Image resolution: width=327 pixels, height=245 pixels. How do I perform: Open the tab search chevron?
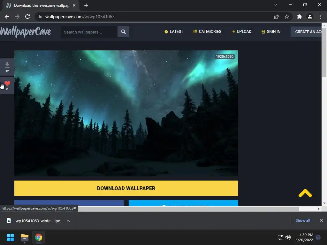pyautogui.click(x=276, y=4)
